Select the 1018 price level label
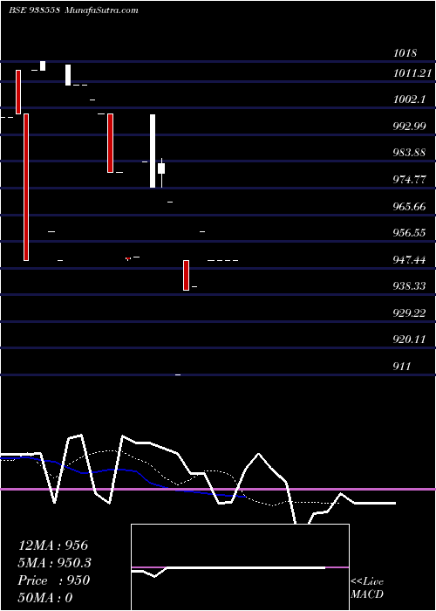Image resolution: width=436 pixels, height=611 pixels. coord(405,53)
